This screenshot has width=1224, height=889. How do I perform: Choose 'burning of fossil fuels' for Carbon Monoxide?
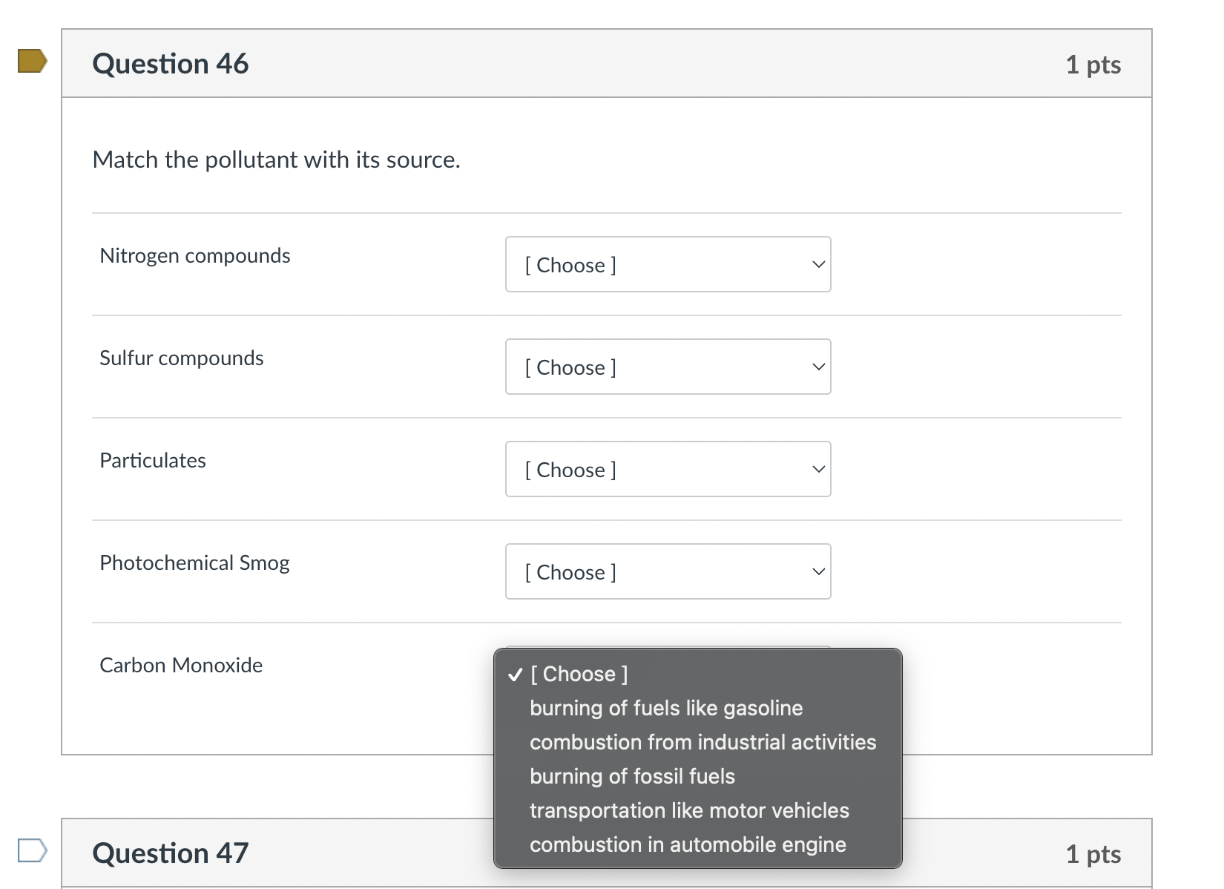[x=632, y=776]
